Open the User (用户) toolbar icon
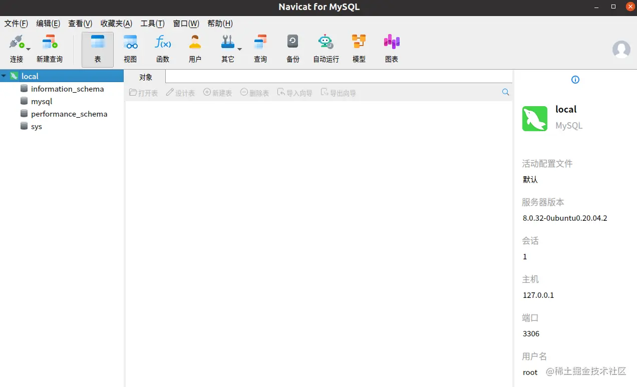 195,49
